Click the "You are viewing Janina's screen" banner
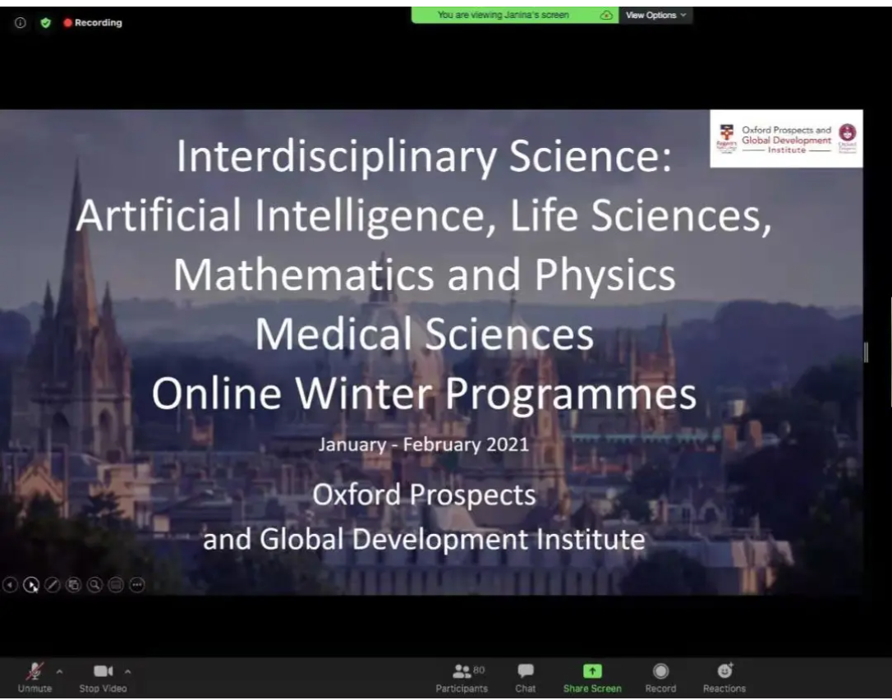This screenshot has height=700, width=892. (x=515, y=16)
